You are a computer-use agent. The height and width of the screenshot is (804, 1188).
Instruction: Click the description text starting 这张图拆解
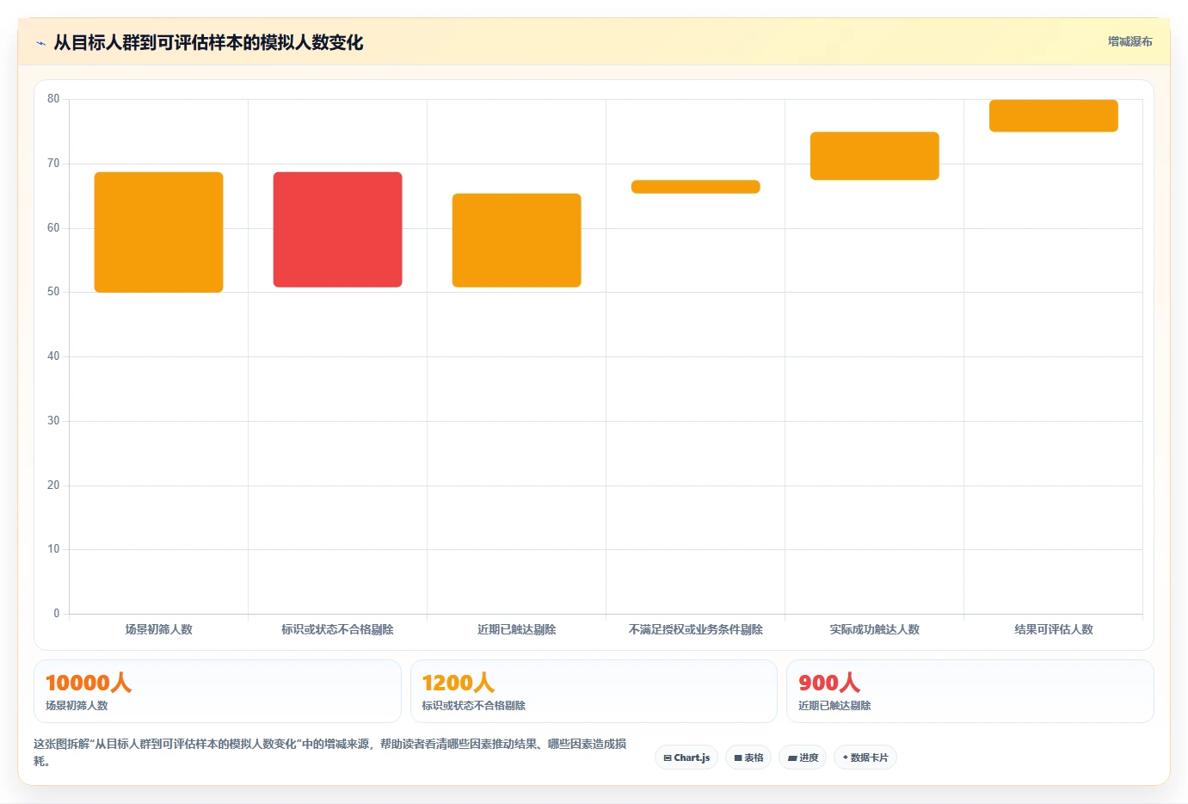(x=330, y=752)
